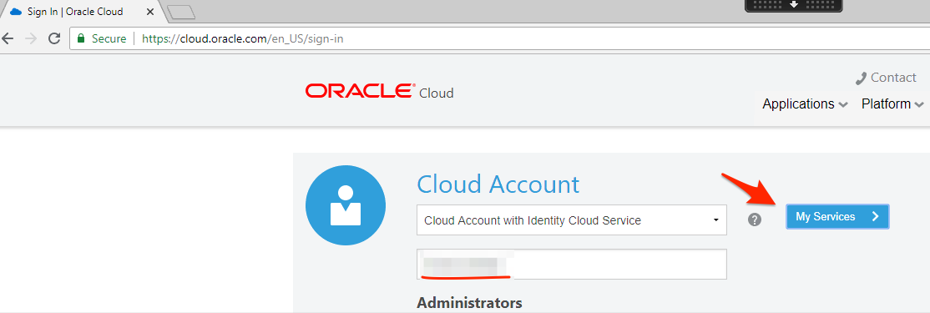Click the Cloud Account heading
Screen dimensions: 930x313
click(498, 184)
